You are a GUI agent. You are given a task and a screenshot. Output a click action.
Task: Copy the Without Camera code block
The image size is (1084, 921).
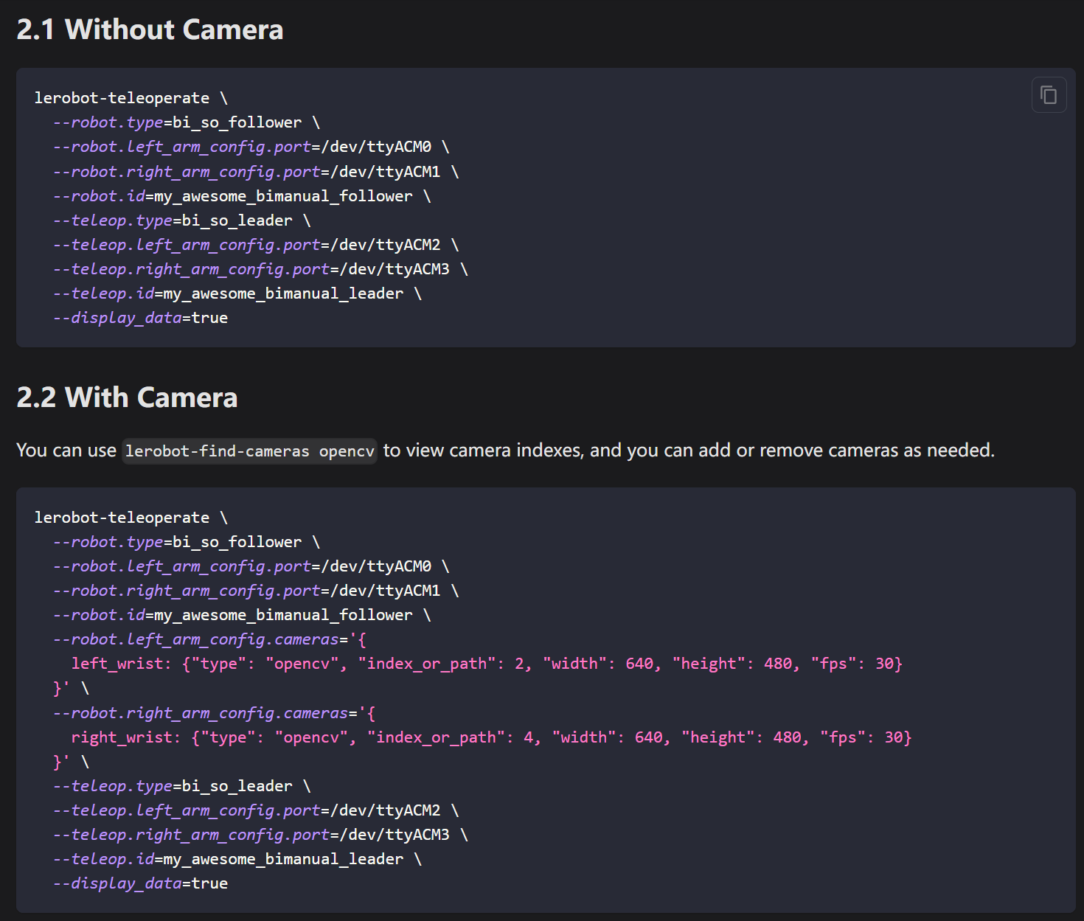coord(1049,95)
